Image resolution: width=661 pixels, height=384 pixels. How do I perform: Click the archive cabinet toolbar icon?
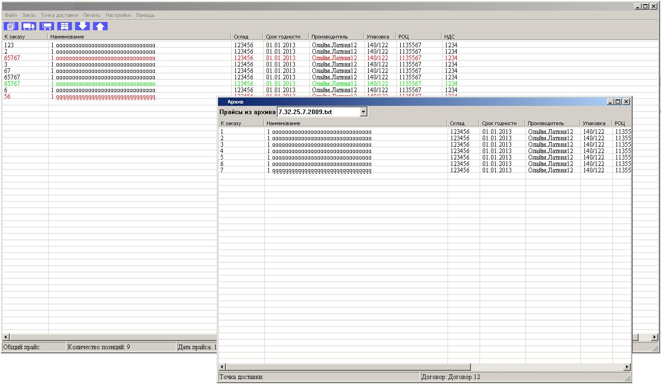64,26
